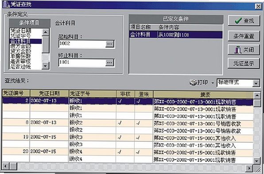The image size is (264, 174).
Task: Click the 条件内容 column header
Action: 169,27
